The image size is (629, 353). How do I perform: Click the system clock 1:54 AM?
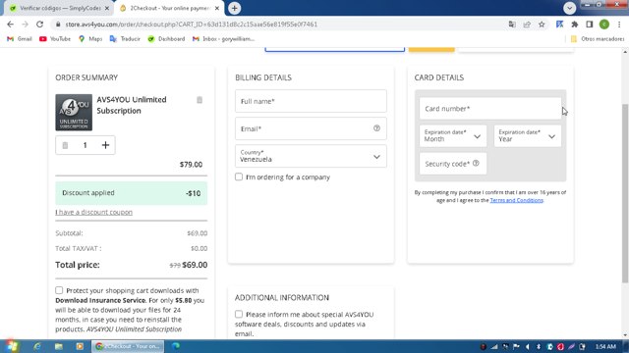[605, 346]
